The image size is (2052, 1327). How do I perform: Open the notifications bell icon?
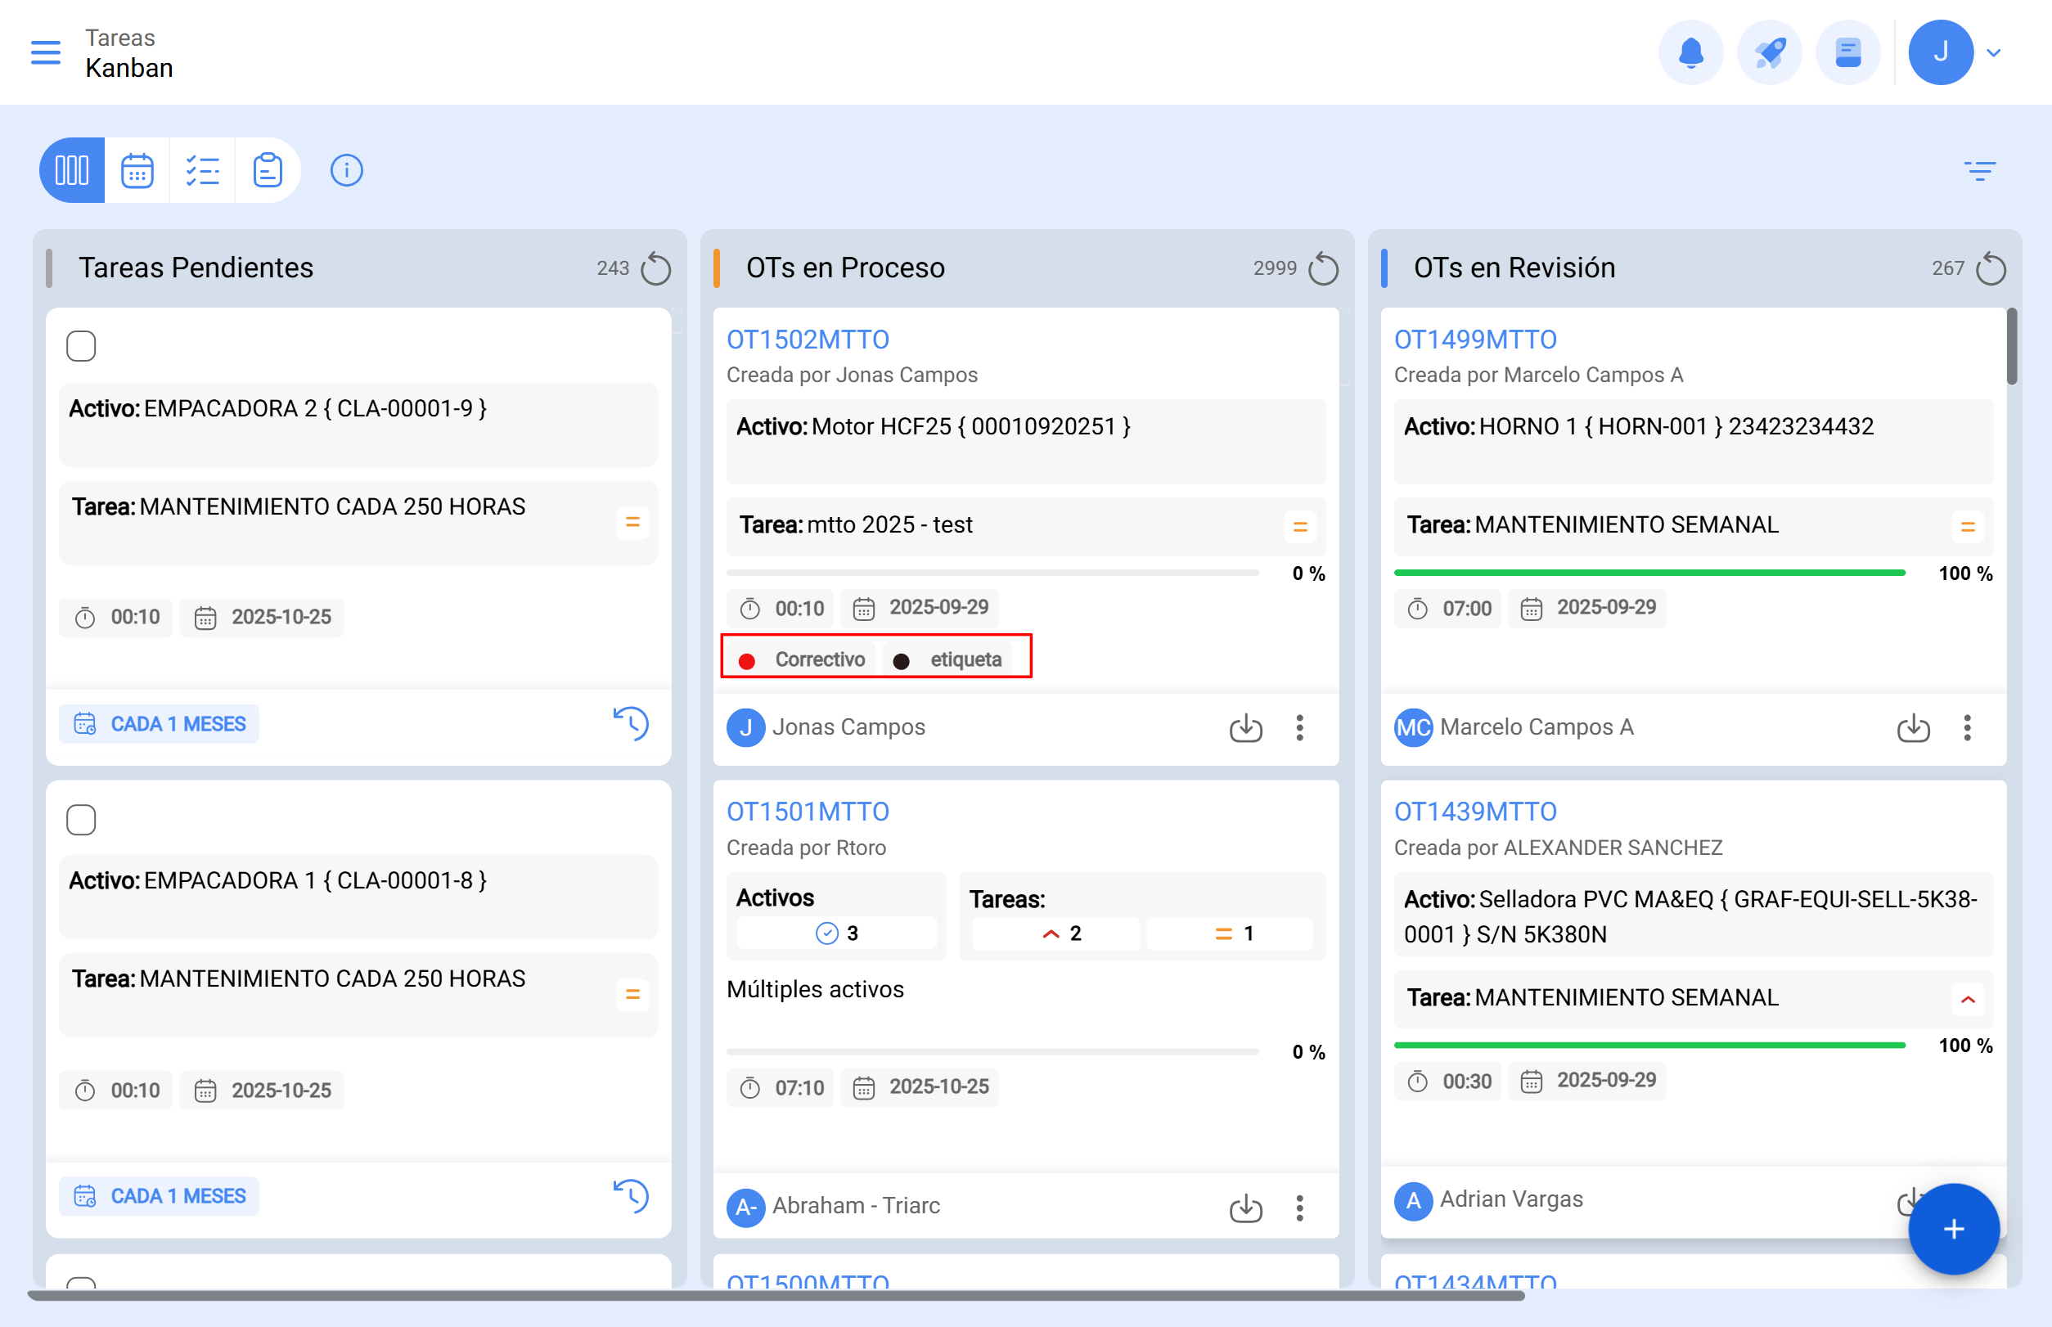pyautogui.click(x=1690, y=52)
